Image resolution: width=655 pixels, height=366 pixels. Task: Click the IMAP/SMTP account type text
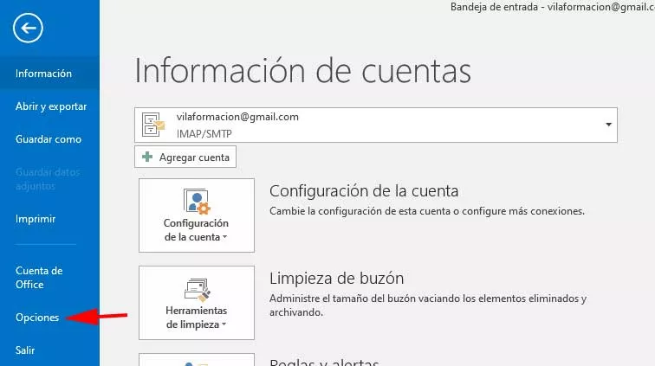(204, 134)
